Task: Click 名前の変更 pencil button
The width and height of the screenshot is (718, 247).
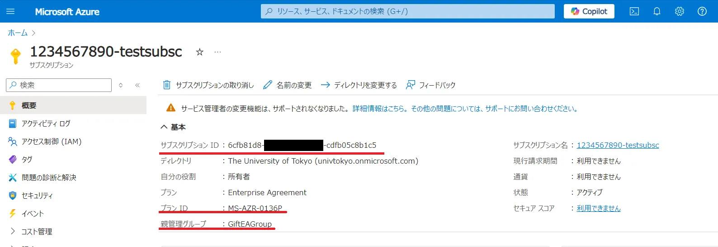Action: [288, 85]
